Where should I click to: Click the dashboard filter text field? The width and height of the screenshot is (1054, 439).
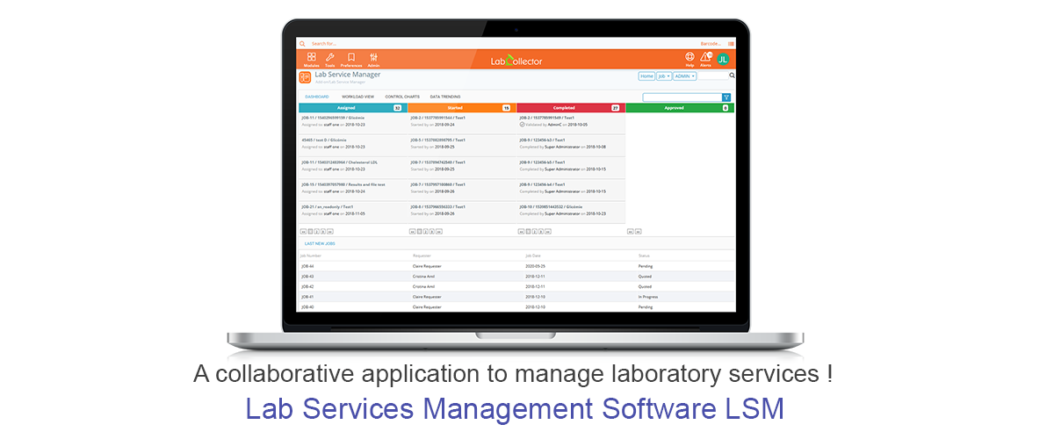[x=682, y=97]
